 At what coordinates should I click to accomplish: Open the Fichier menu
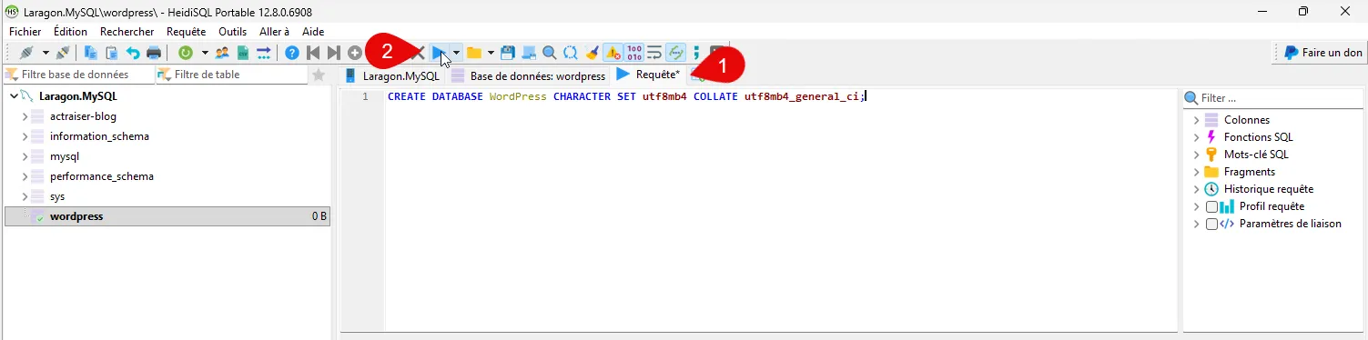(x=25, y=31)
